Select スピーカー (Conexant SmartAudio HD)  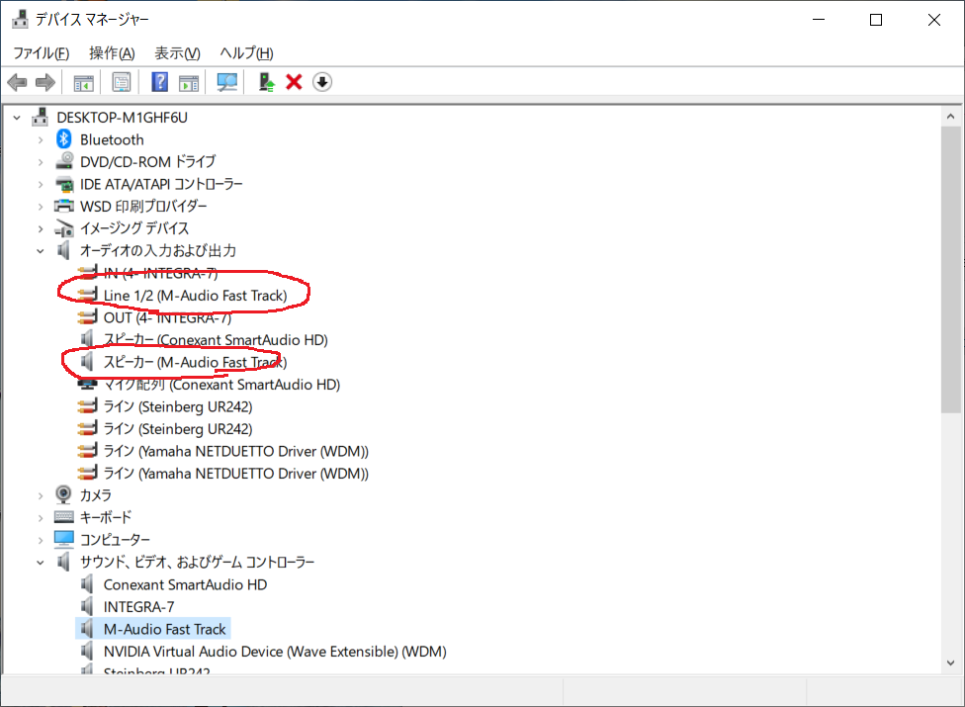tap(216, 339)
